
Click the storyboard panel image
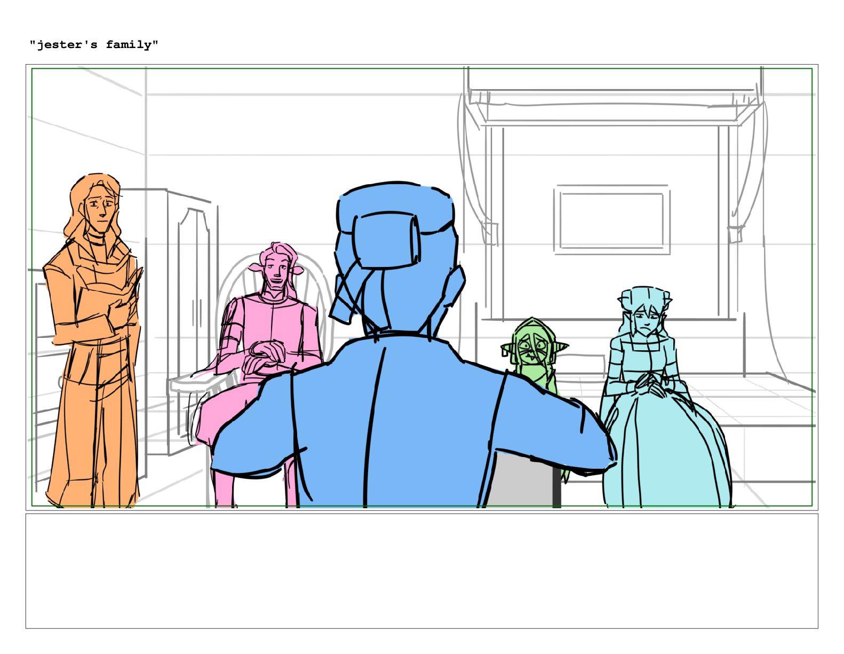click(421, 287)
